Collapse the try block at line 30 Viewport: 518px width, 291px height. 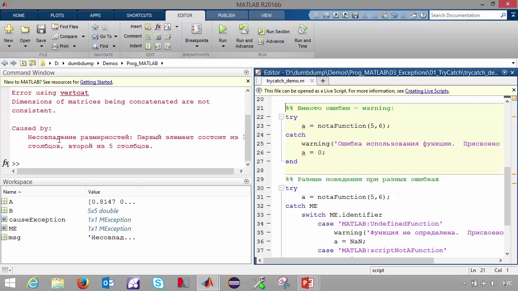[x=281, y=188]
